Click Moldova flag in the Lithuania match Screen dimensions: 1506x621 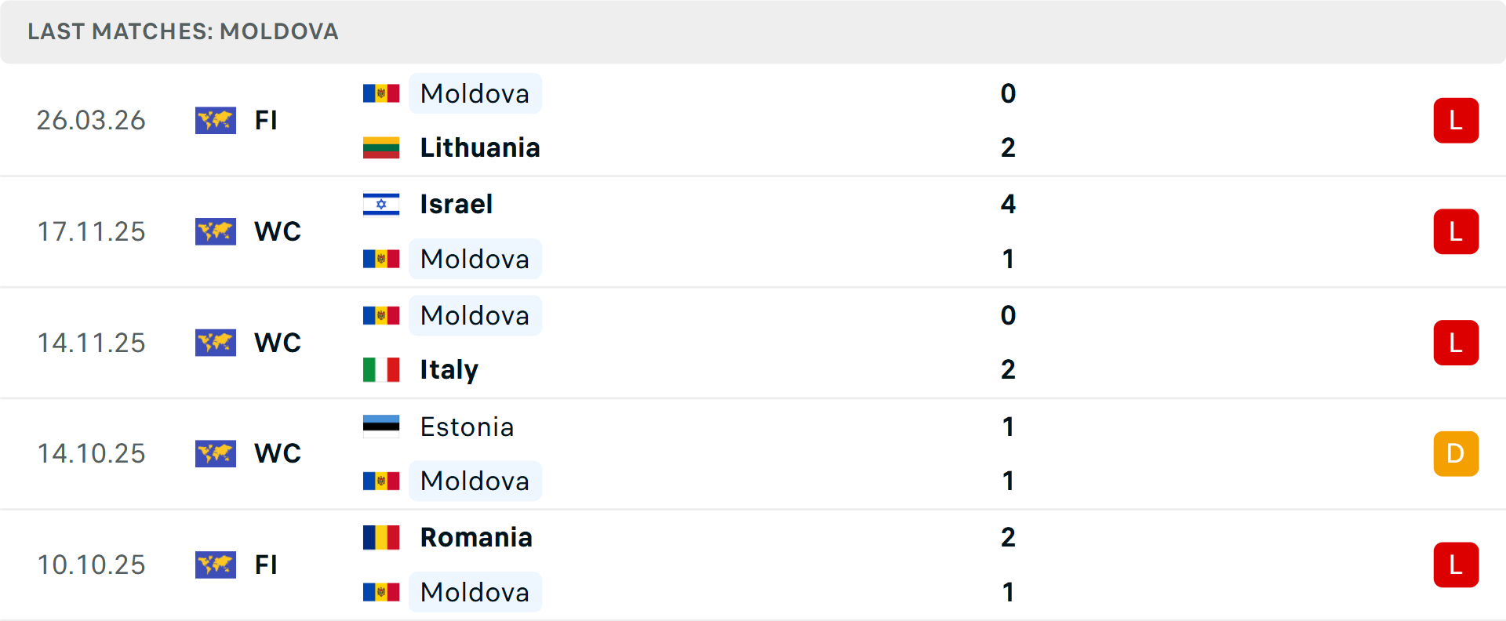381,93
